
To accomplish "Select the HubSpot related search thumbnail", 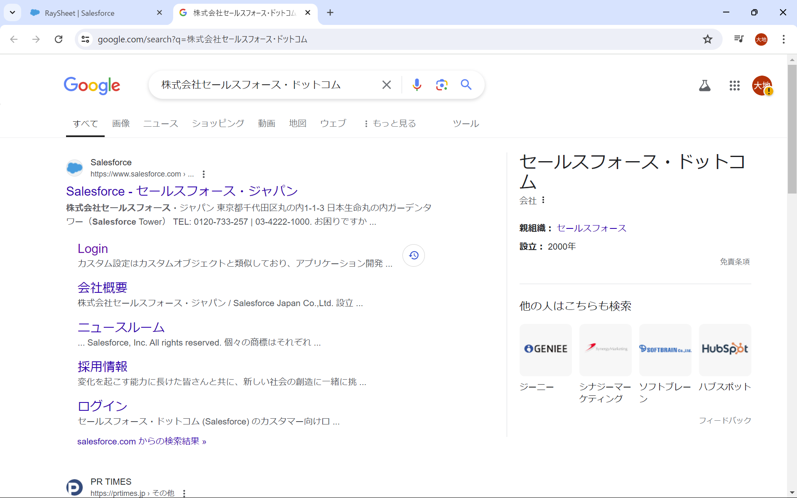I will point(725,350).
